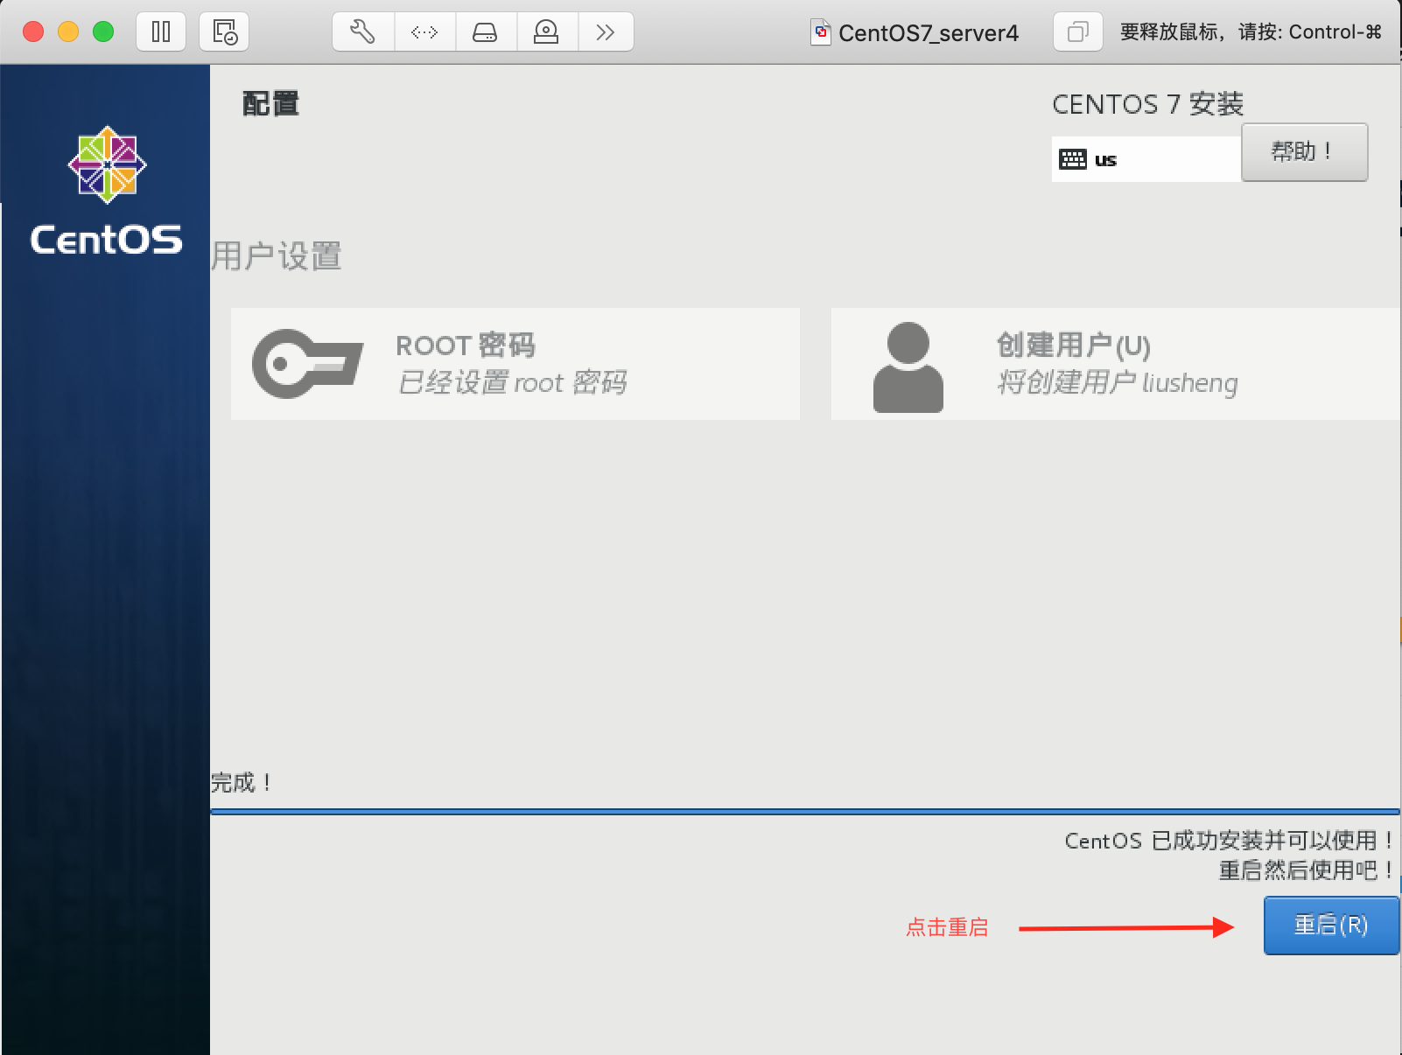This screenshot has height=1055, width=1402.
Task: Click the 完成! status text
Action: click(242, 782)
